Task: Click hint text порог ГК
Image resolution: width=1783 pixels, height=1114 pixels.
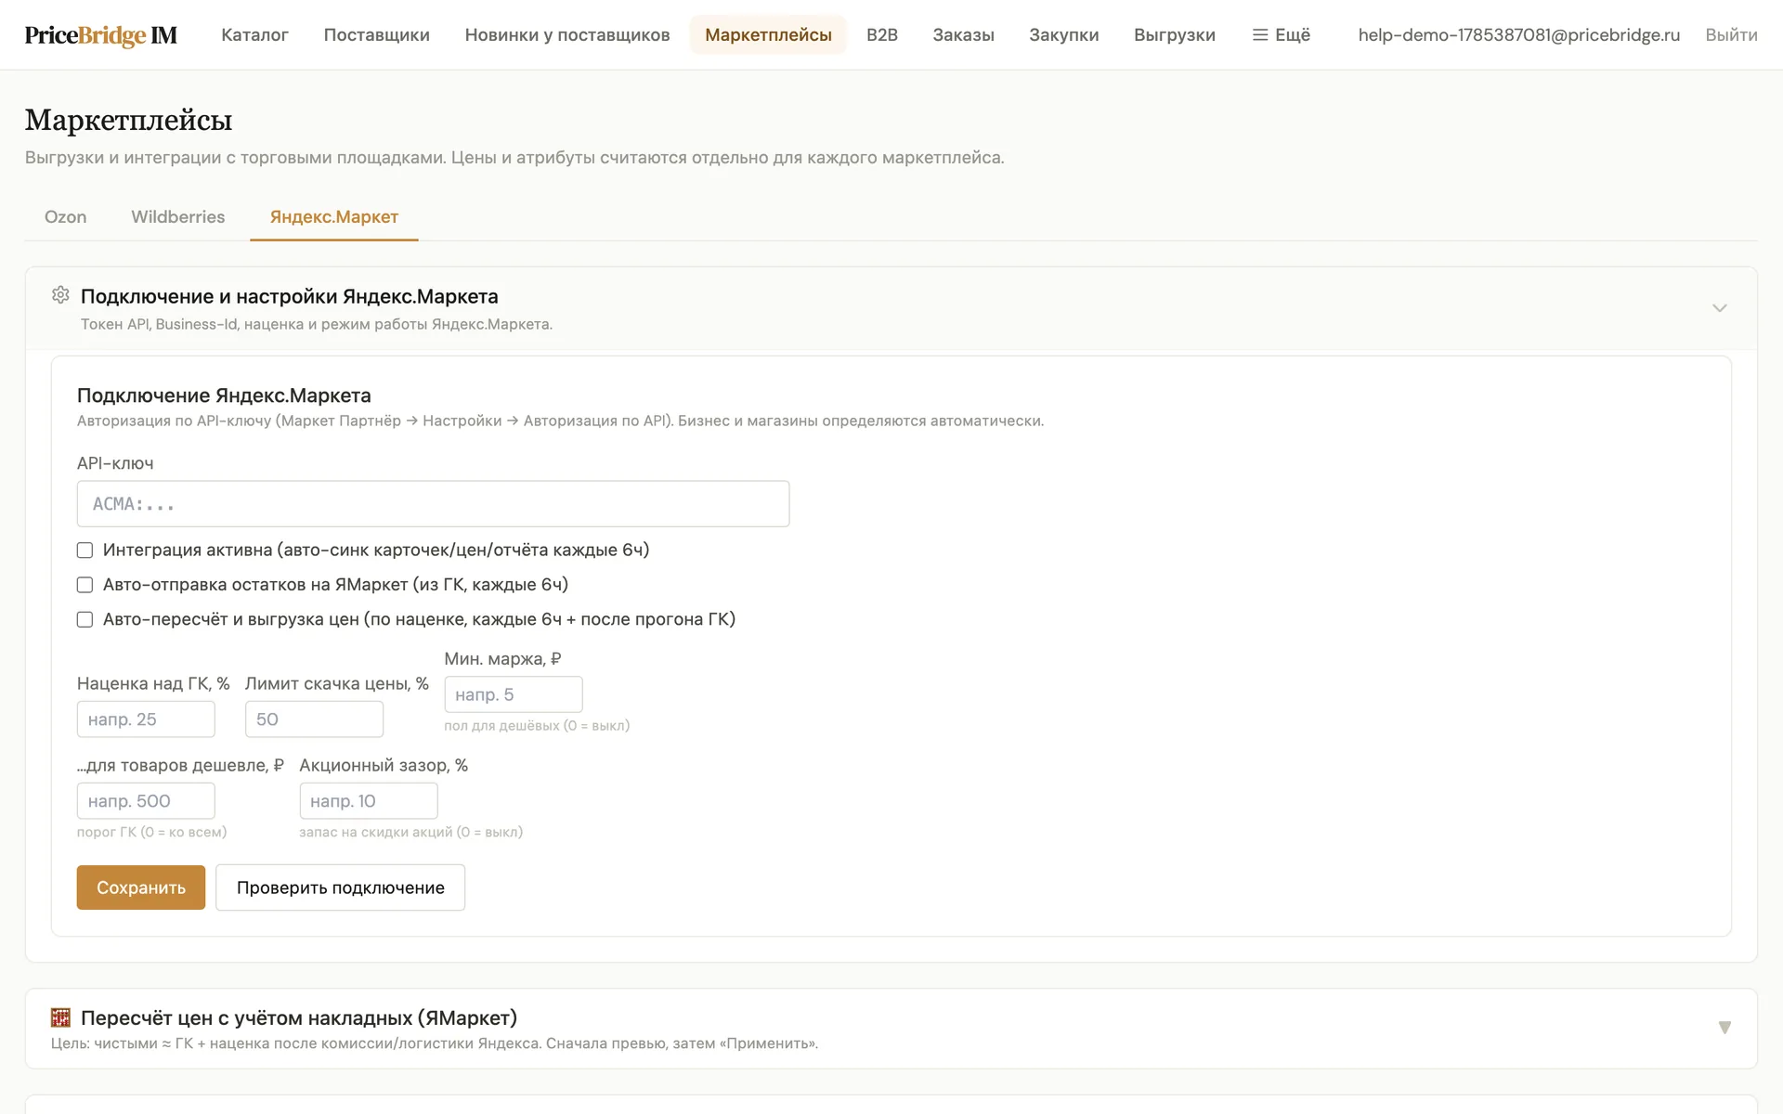Action: [x=152, y=833]
